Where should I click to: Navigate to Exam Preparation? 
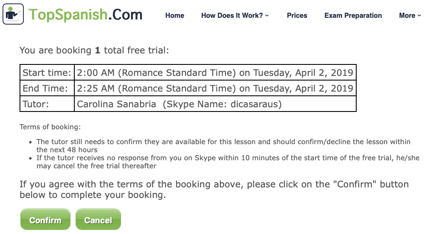point(353,16)
